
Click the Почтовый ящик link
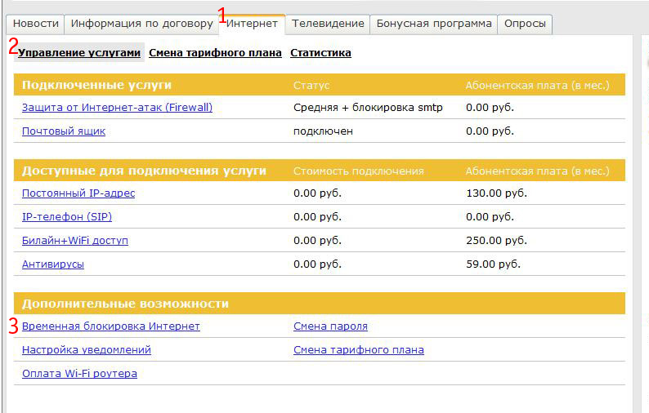[64, 131]
